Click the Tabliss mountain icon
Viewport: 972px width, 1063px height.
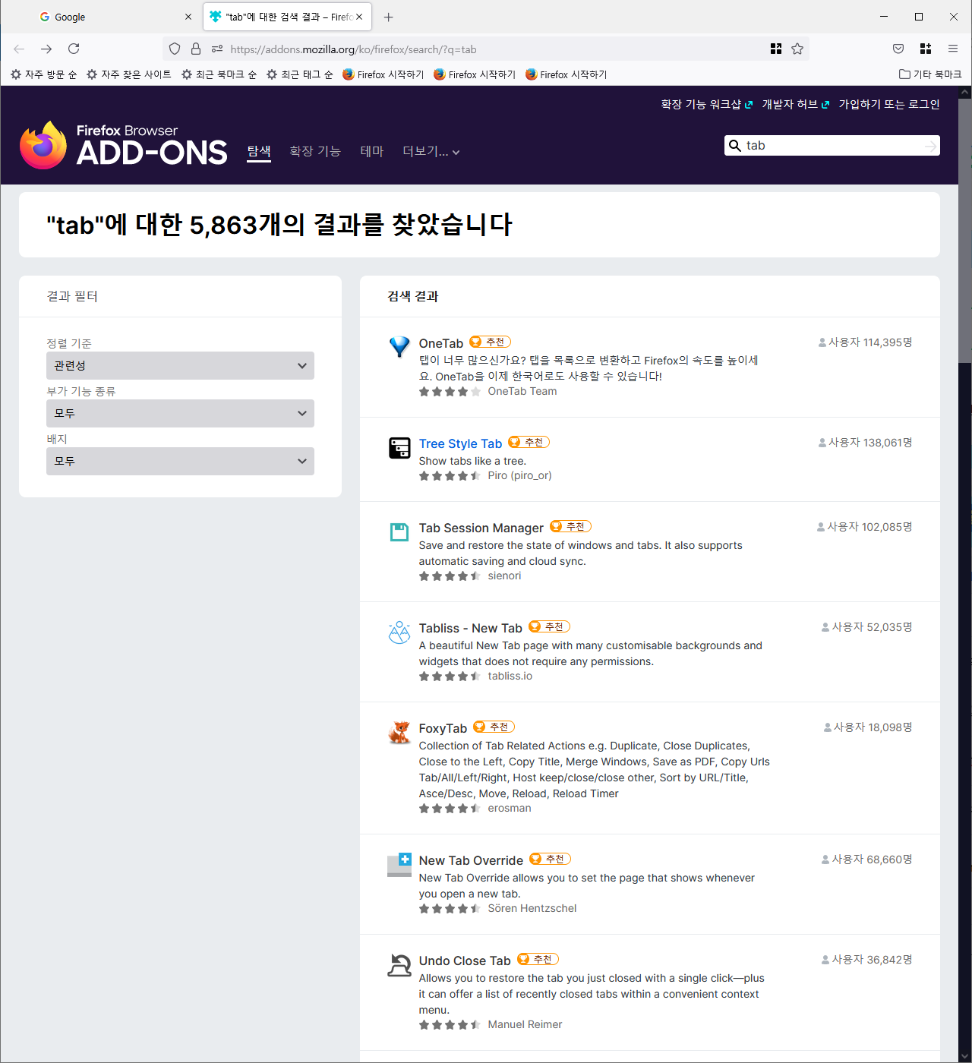(x=399, y=632)
